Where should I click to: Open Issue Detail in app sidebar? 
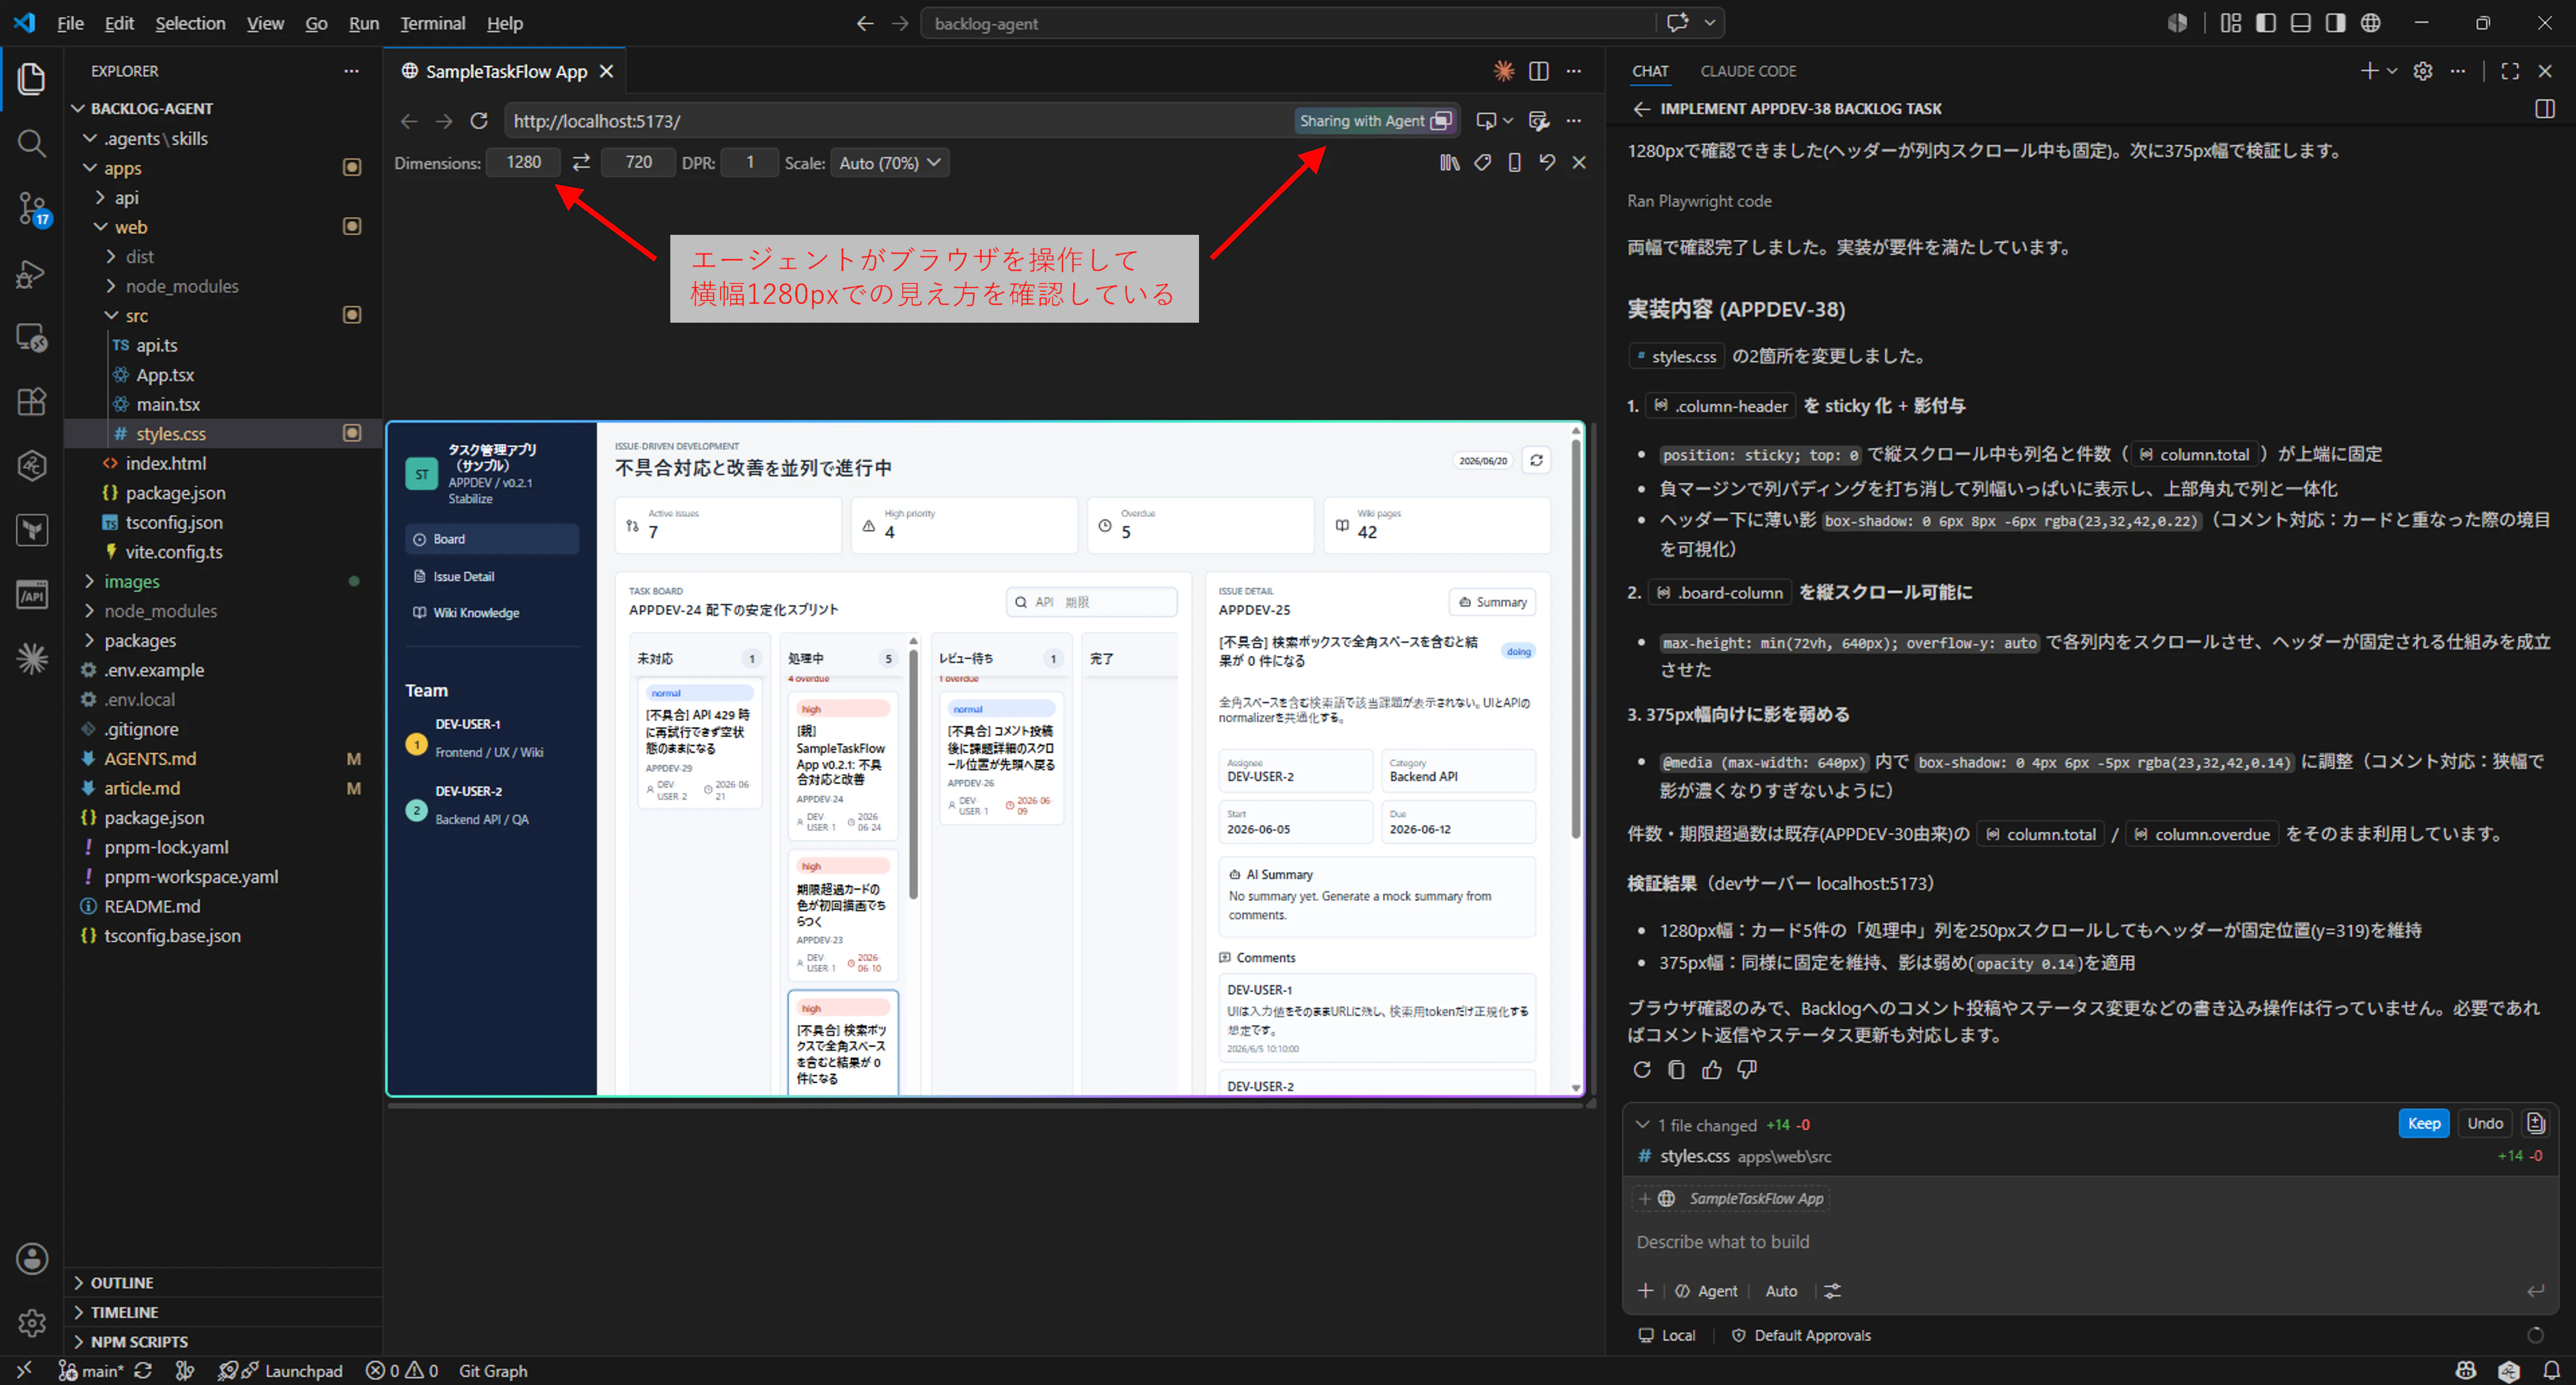[492, 576]
